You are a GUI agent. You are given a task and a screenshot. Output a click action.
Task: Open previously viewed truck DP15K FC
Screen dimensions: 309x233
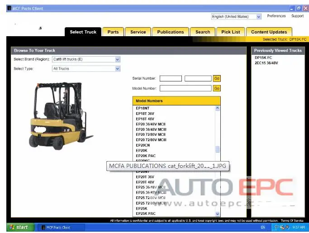pos(263,57)
